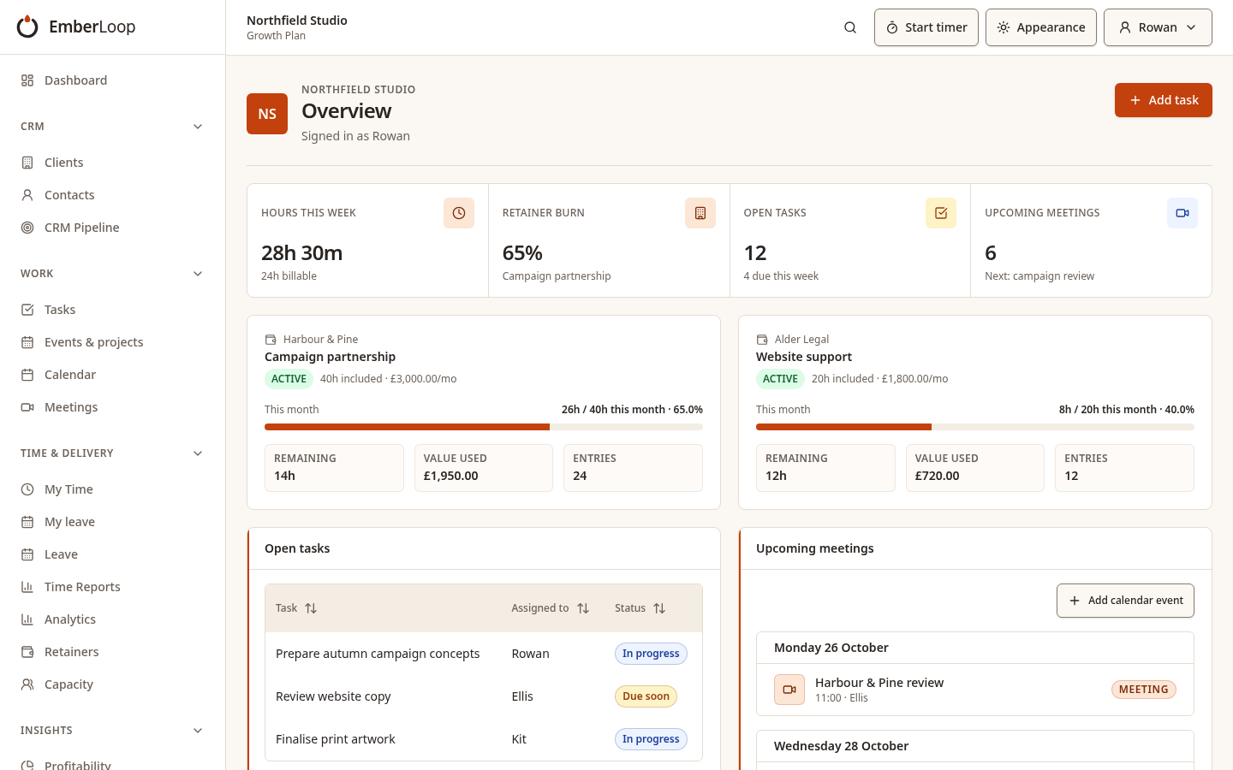Sort open tasks by Assigned to
Image resolution: width=1233 pixels, height=770 pixels.
tap(551, 608)
